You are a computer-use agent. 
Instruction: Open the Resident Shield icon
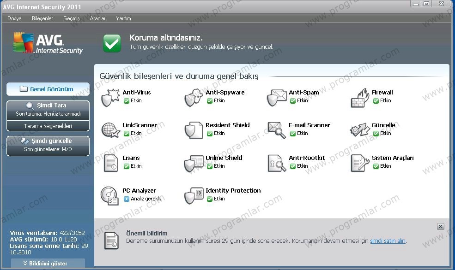click(x=194, y=130)
